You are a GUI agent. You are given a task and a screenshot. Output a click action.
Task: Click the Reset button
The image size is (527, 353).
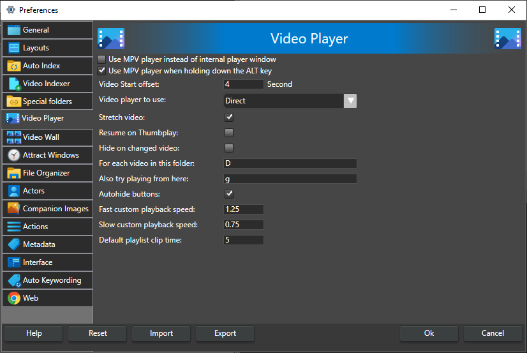pos(98,333)
